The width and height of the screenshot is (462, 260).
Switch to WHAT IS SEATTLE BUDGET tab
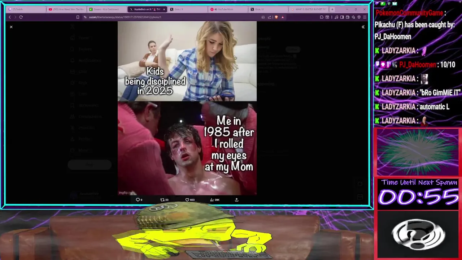pyautogui.click(x=309, y=9)
